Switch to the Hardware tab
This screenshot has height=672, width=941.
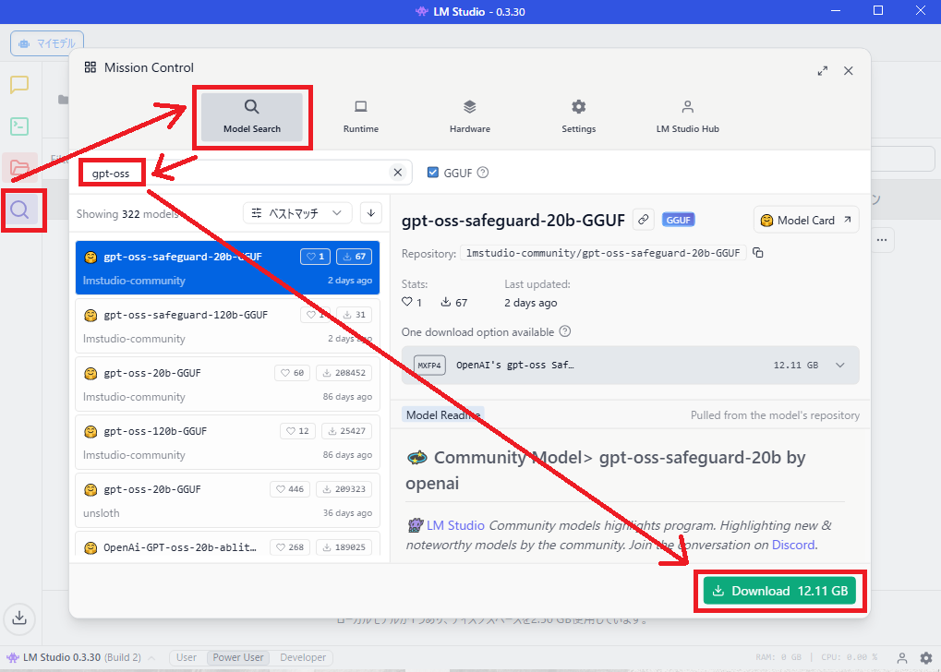click(470, 117)
